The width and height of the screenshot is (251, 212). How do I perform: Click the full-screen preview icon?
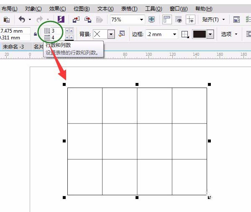click(x=151, y=20)
